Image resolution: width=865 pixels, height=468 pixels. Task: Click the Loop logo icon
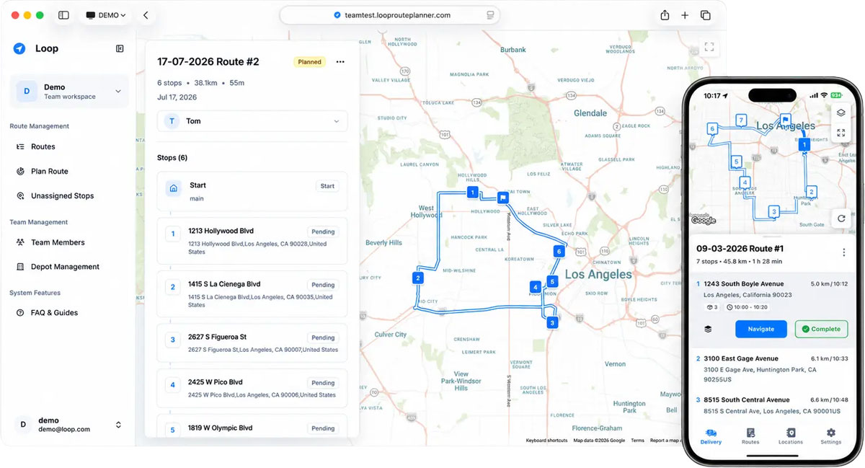(19, 48)
